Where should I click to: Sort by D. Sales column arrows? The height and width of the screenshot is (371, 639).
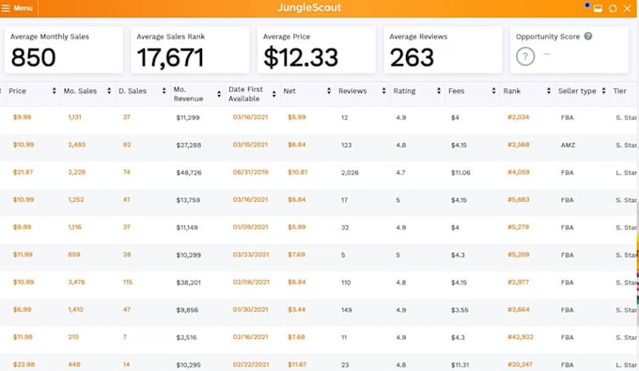click(164, 91)
